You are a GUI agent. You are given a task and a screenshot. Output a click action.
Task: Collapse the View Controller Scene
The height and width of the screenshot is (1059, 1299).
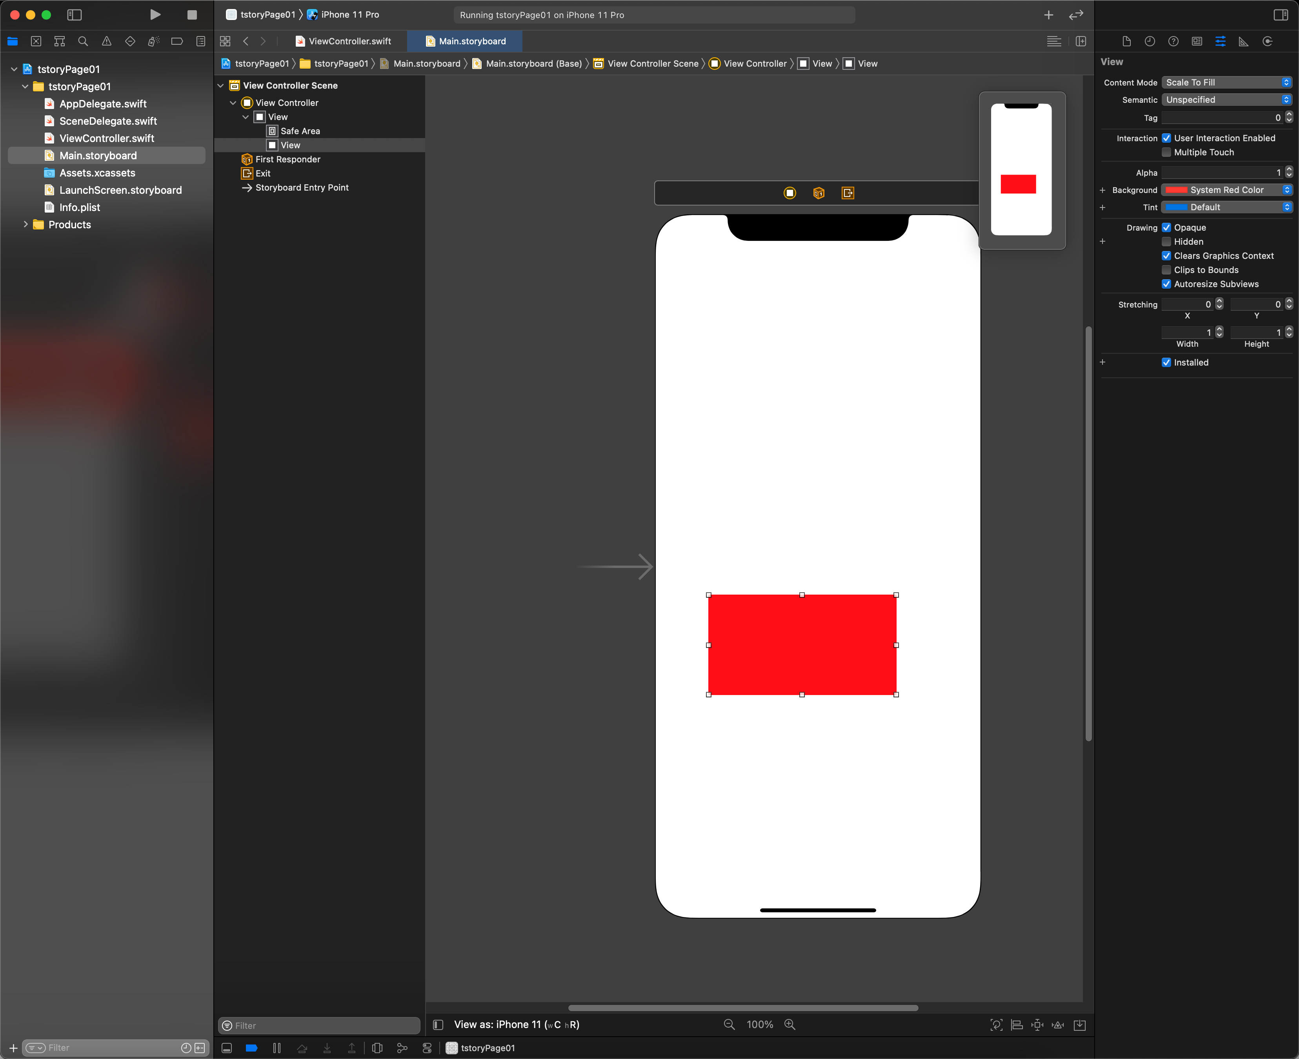coord(221,86)
